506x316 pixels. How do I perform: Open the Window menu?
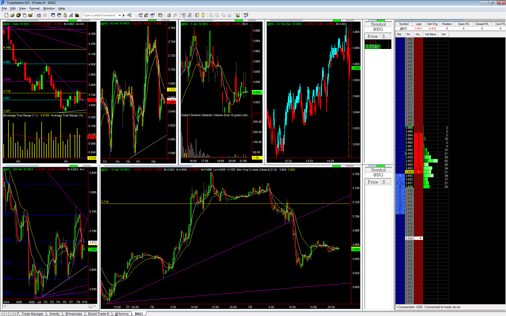pyautogui.click(x=49, y=8)
